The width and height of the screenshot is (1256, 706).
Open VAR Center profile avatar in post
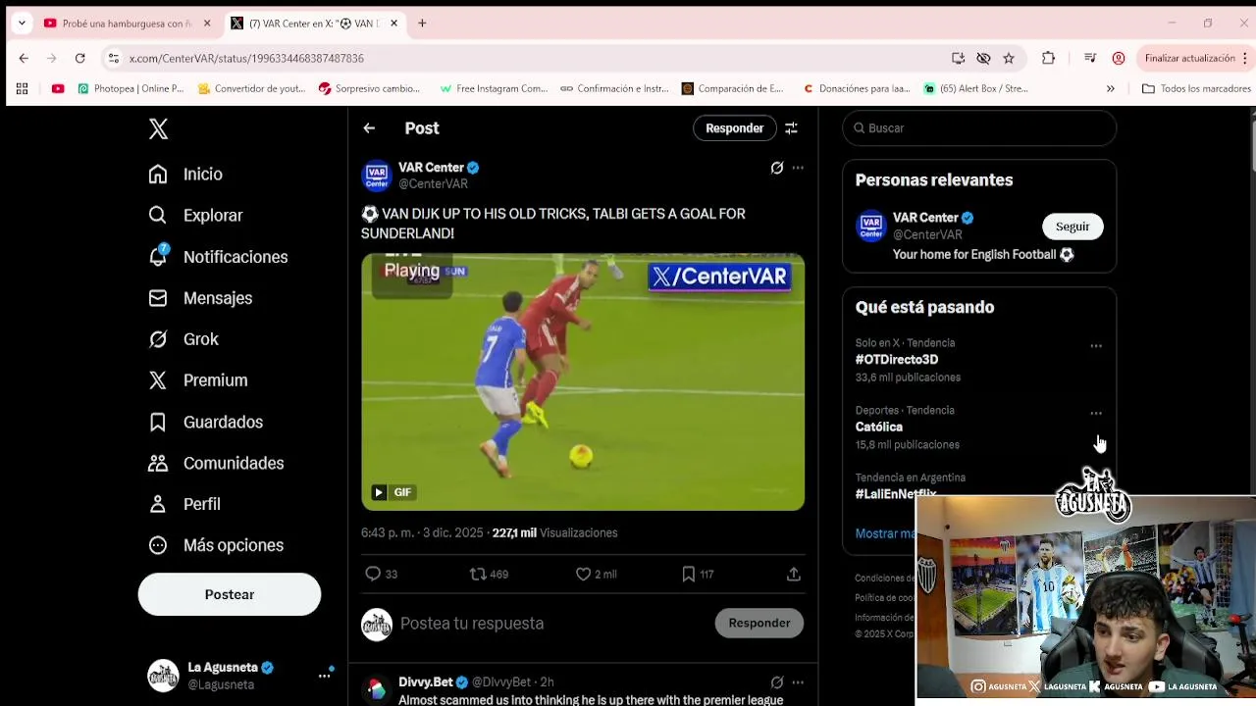pyautogui.click(x=377, y=176)
